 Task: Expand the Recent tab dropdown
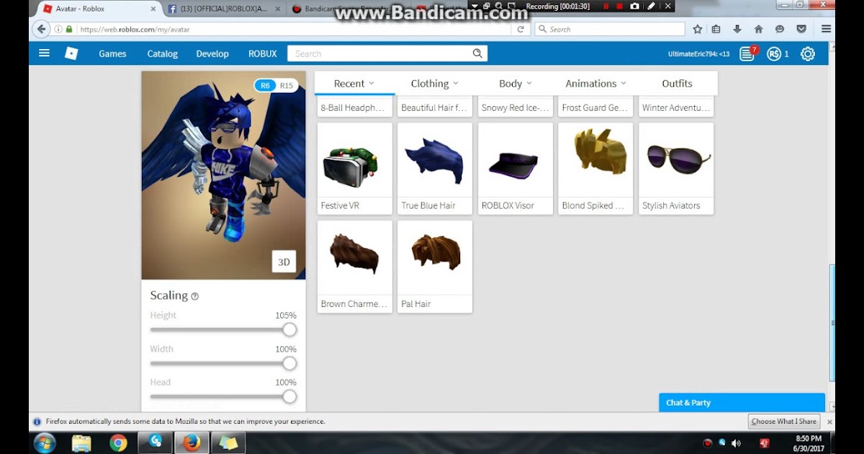(354, 84)
